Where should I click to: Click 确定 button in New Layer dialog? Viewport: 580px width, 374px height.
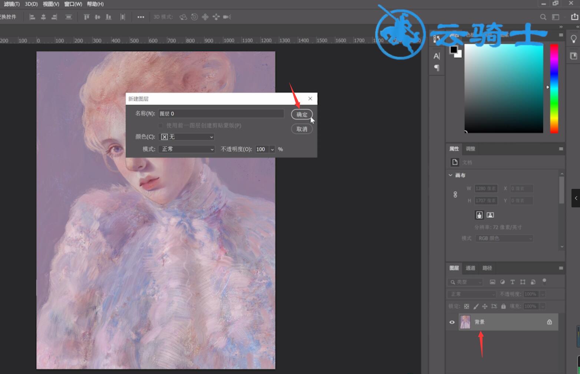302,114
